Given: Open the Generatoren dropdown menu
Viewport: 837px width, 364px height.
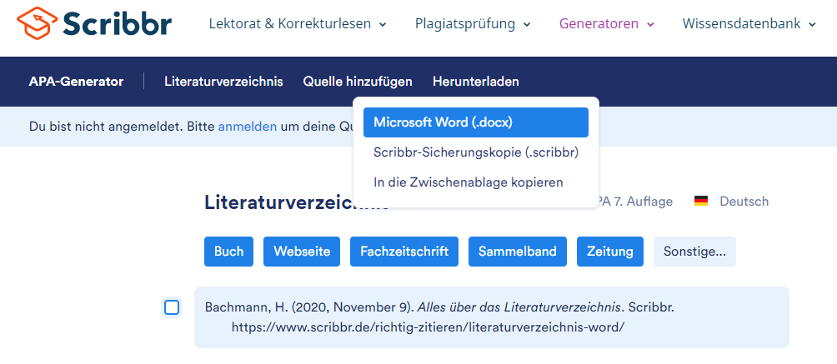Looking at the screenshot, I should [x=606, y=23].
